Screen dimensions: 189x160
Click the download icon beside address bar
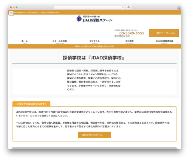tap(129, 7)
